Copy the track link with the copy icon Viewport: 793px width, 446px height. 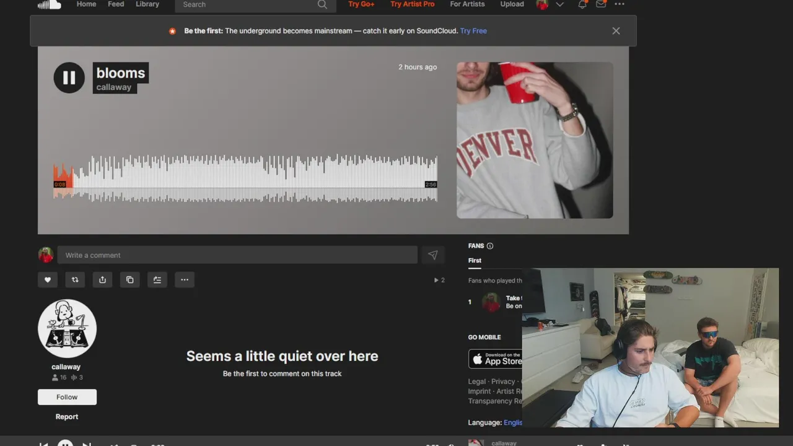coord(129,280)
